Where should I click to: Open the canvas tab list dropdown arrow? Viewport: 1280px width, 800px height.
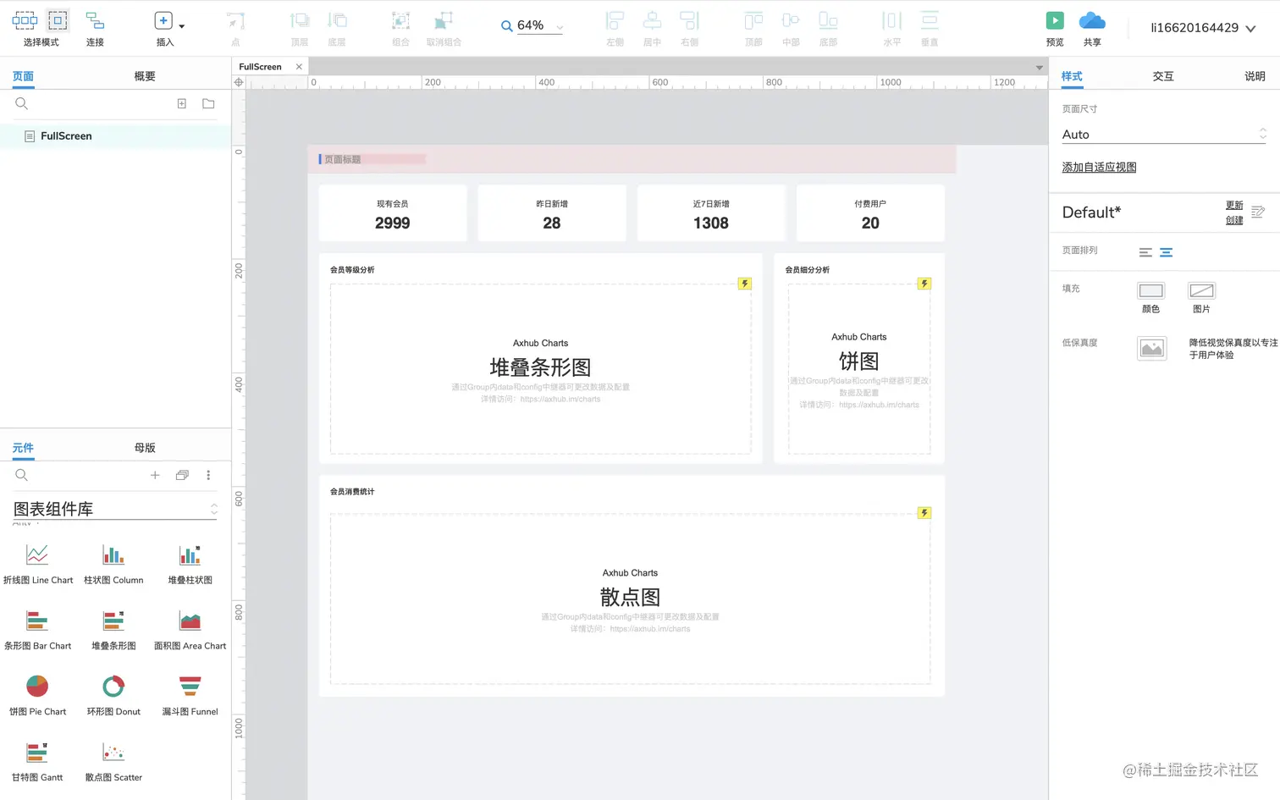coord(1039,68)
